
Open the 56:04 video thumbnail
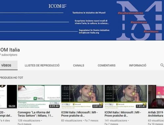9,97
